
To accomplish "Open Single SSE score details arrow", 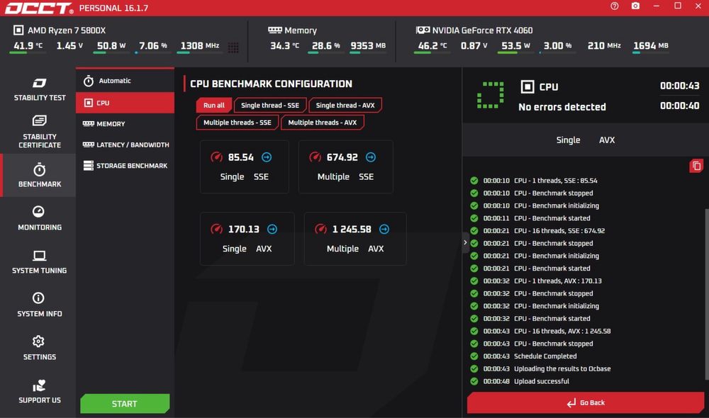I will point(267,157).
